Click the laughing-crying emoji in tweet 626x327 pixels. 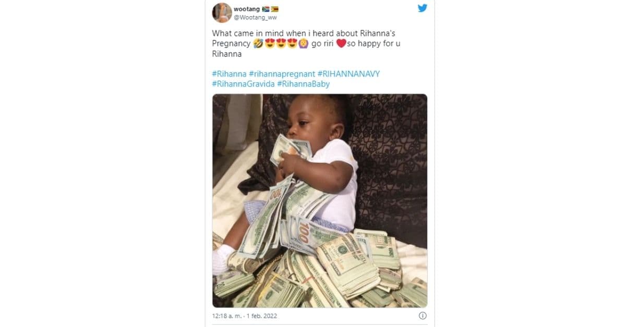[x=258, y=44]
